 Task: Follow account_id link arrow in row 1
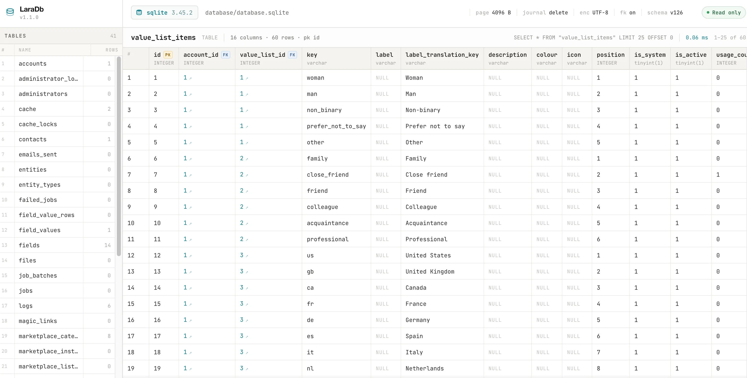(x=190, y=78)
